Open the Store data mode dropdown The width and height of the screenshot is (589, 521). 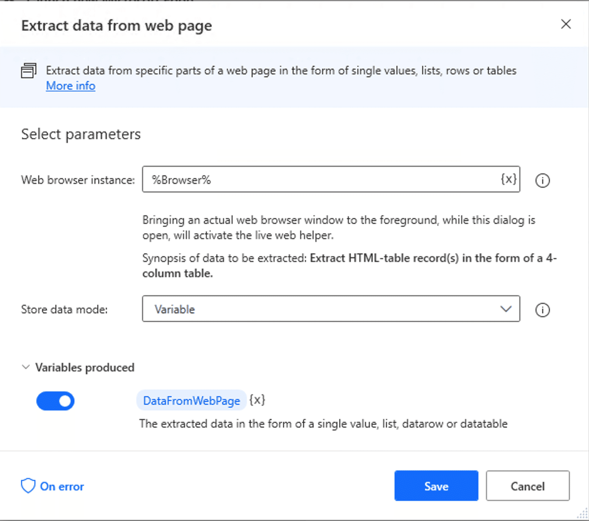tap(331, 309)
